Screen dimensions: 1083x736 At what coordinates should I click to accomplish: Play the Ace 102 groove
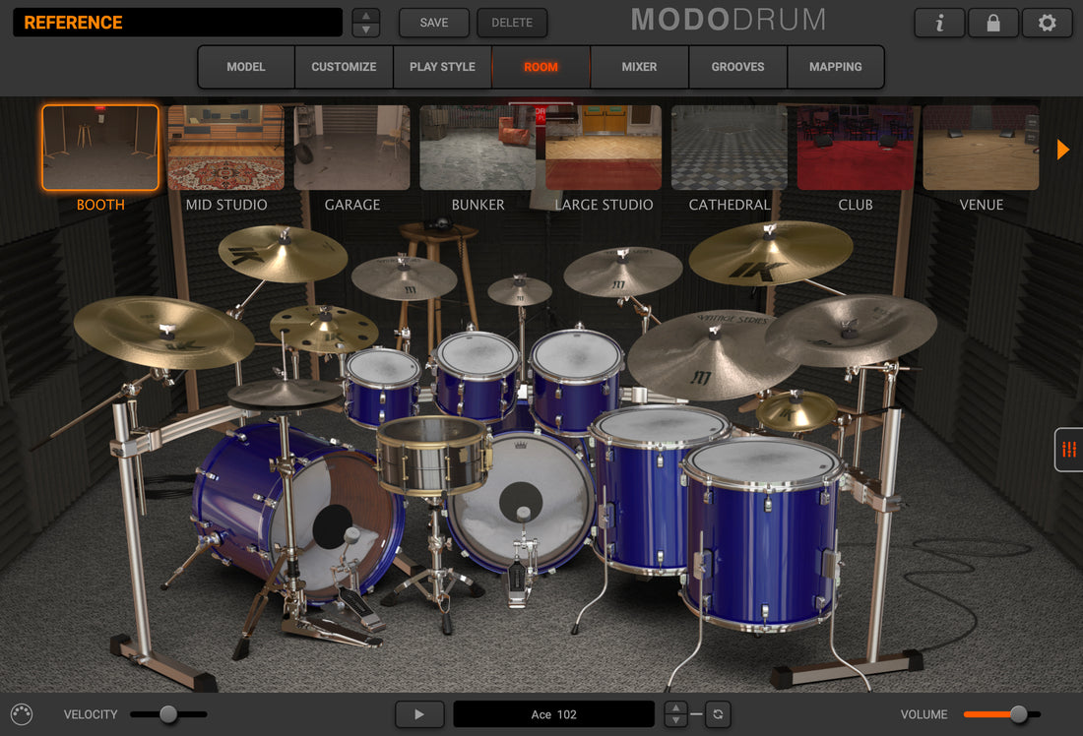[419, 714]
